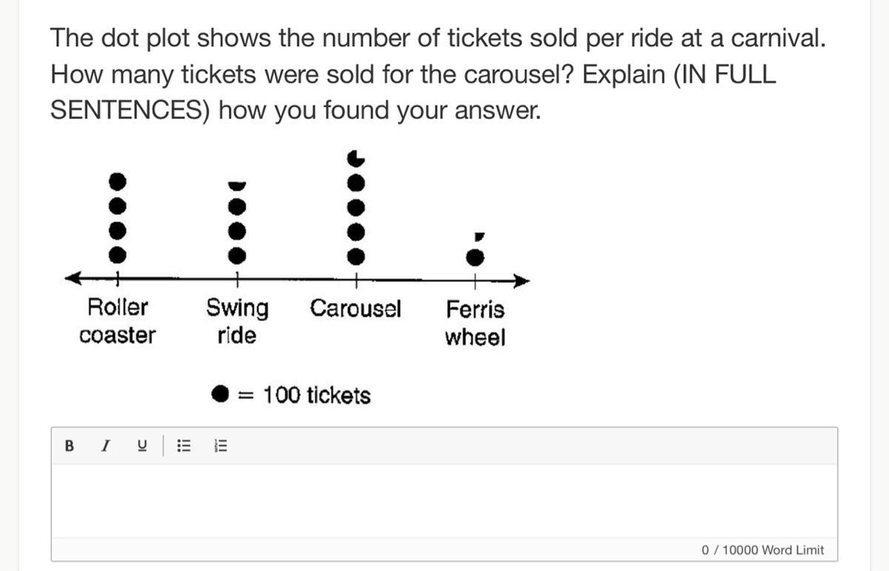Click the Carousel axis label

[x=356, y=308]
